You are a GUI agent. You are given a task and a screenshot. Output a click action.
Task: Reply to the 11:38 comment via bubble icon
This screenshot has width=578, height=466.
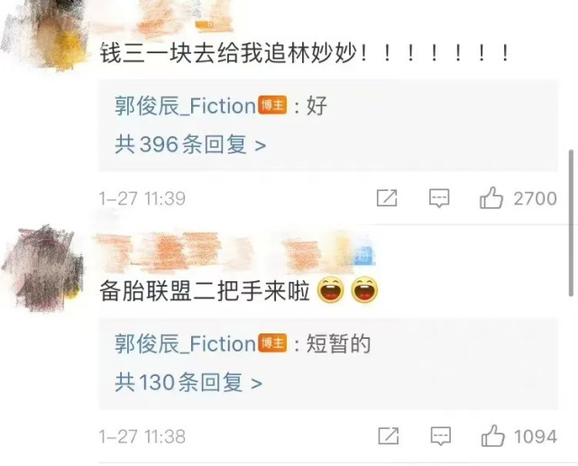click(x=441, y=436)
